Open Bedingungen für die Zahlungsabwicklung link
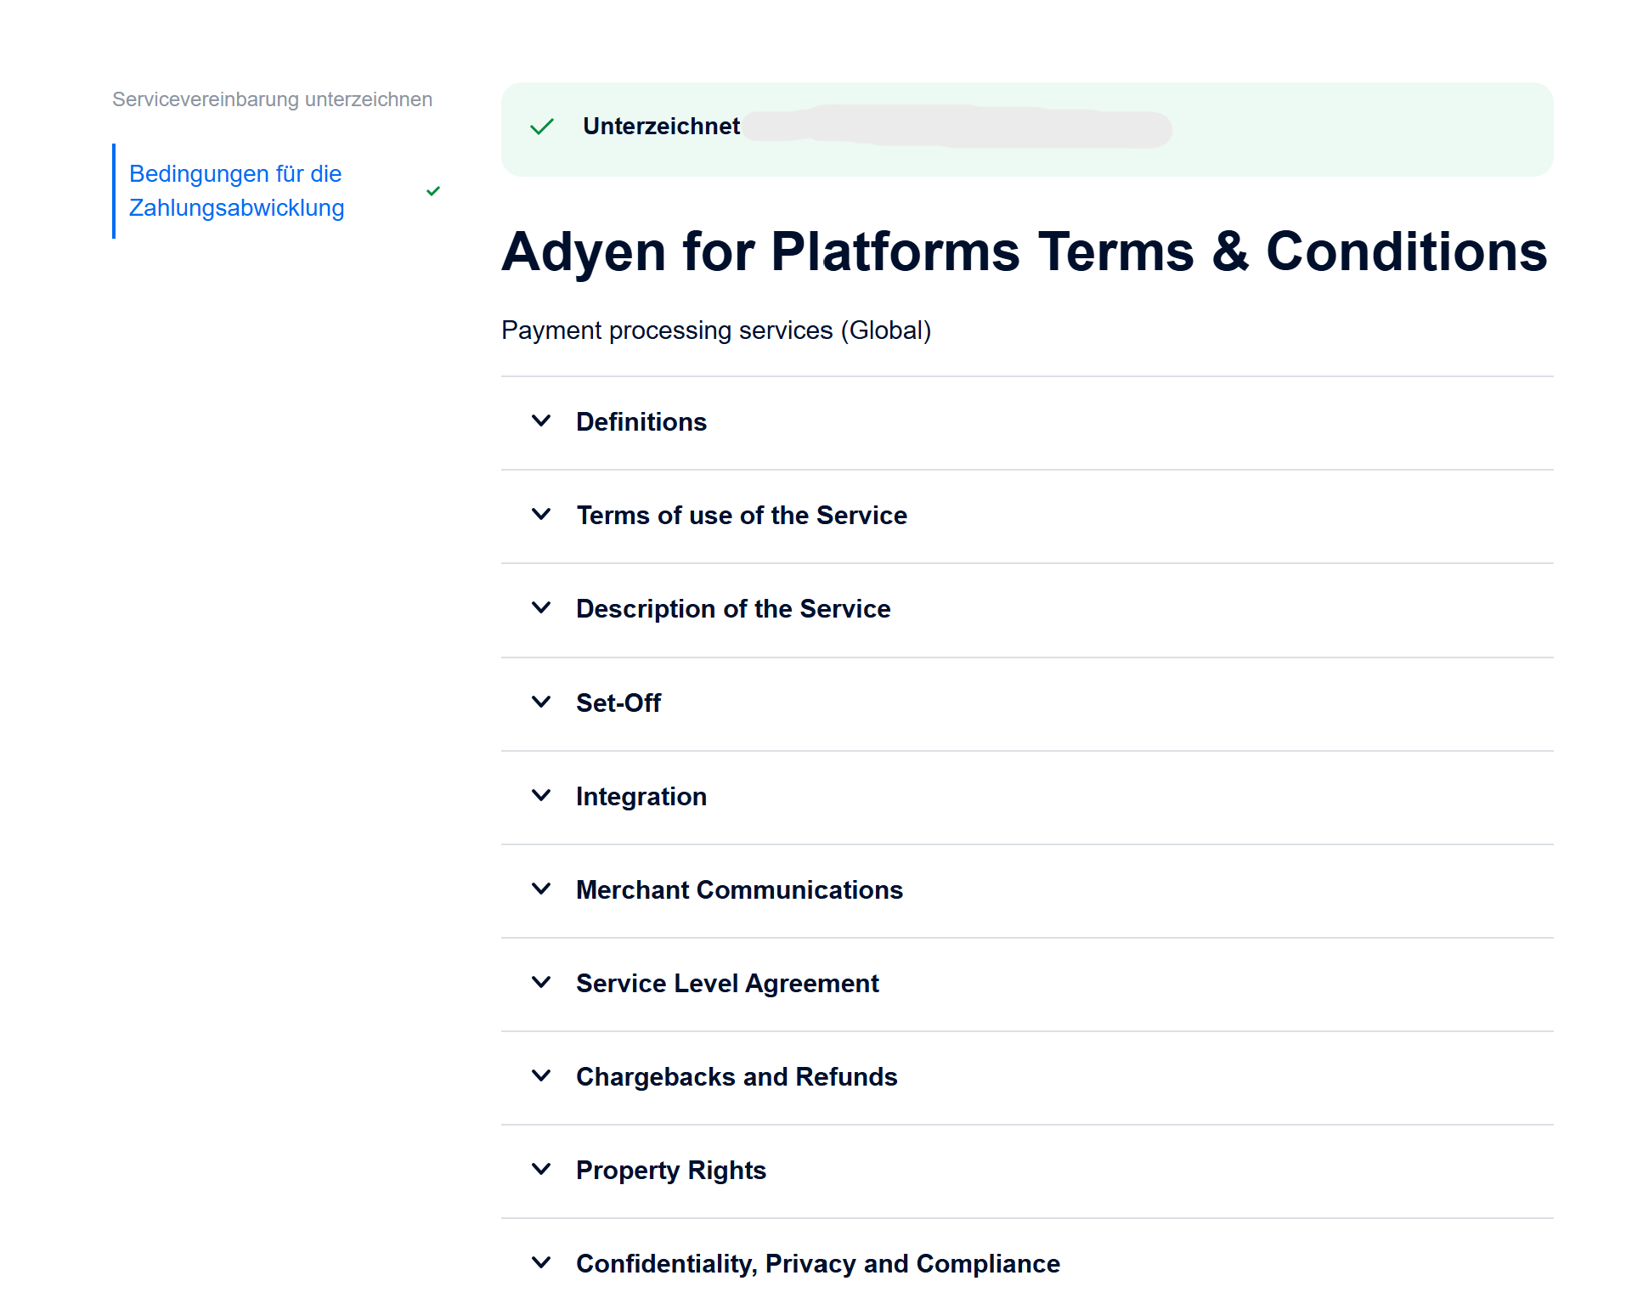The image size is (1643, 1298). coord(236,191)
